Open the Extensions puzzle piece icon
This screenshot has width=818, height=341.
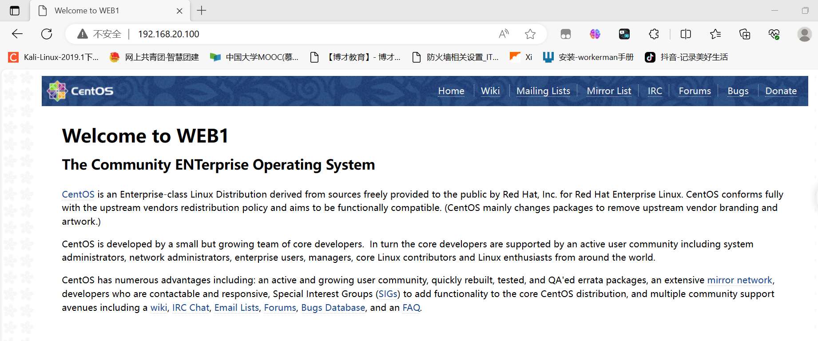pyautogui.click(x=654, y=34)
